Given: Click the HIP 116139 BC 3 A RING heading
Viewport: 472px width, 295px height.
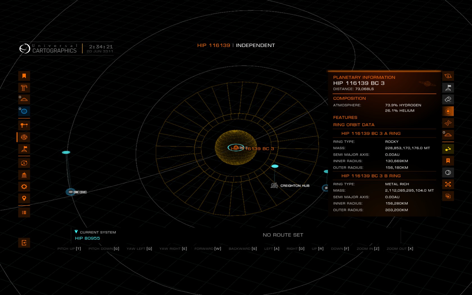Looking at the screenshot, I should point(371,133).
